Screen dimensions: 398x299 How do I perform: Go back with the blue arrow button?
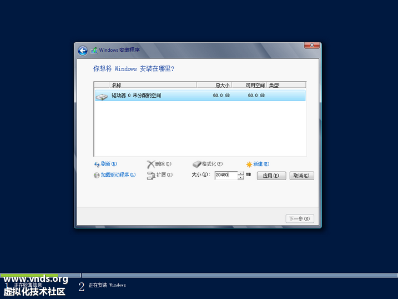coord(83,51)
